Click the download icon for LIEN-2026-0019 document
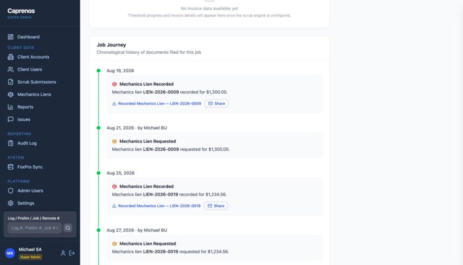 pyautogui.click(x=114, y=206)
